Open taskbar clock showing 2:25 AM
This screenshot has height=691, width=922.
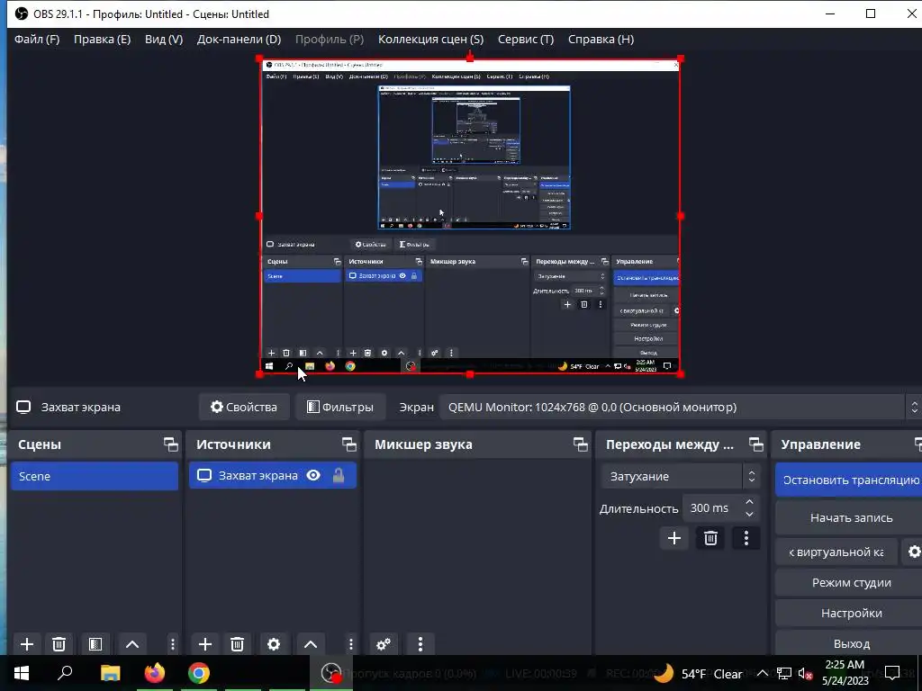pos(845,673)
